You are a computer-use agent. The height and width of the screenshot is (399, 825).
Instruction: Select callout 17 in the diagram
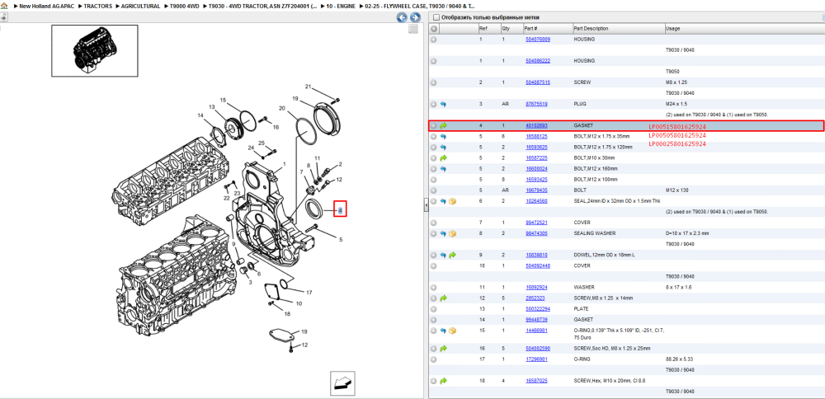pos(309,293)
